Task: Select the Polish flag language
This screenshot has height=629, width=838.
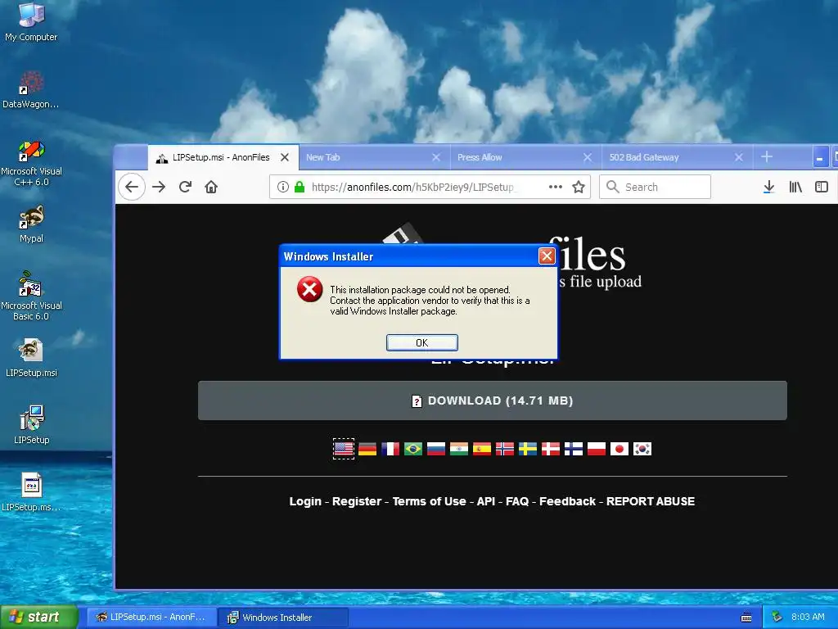Action: click(597, 449)
